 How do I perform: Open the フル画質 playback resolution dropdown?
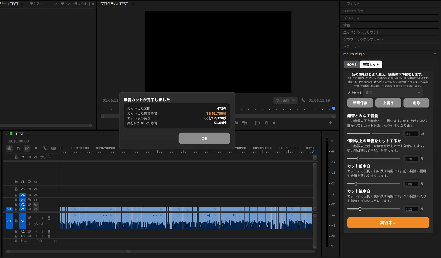[x=285, y=100]
